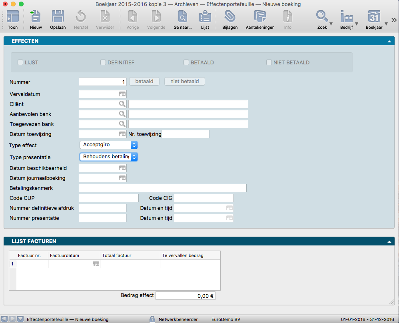Click the Factuurdatum column header
The width and height of the screenshot is (399, 323).
pos(74,255)
